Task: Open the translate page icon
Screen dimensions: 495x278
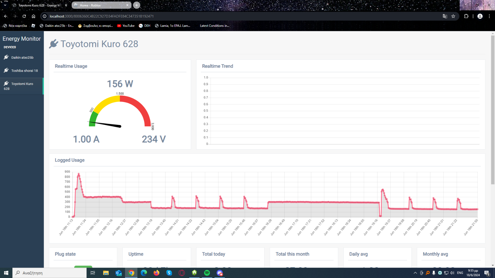Action: (x=445, y=16)
